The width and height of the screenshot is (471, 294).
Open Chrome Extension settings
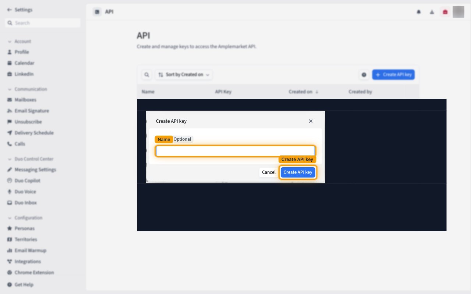(34, 273)
